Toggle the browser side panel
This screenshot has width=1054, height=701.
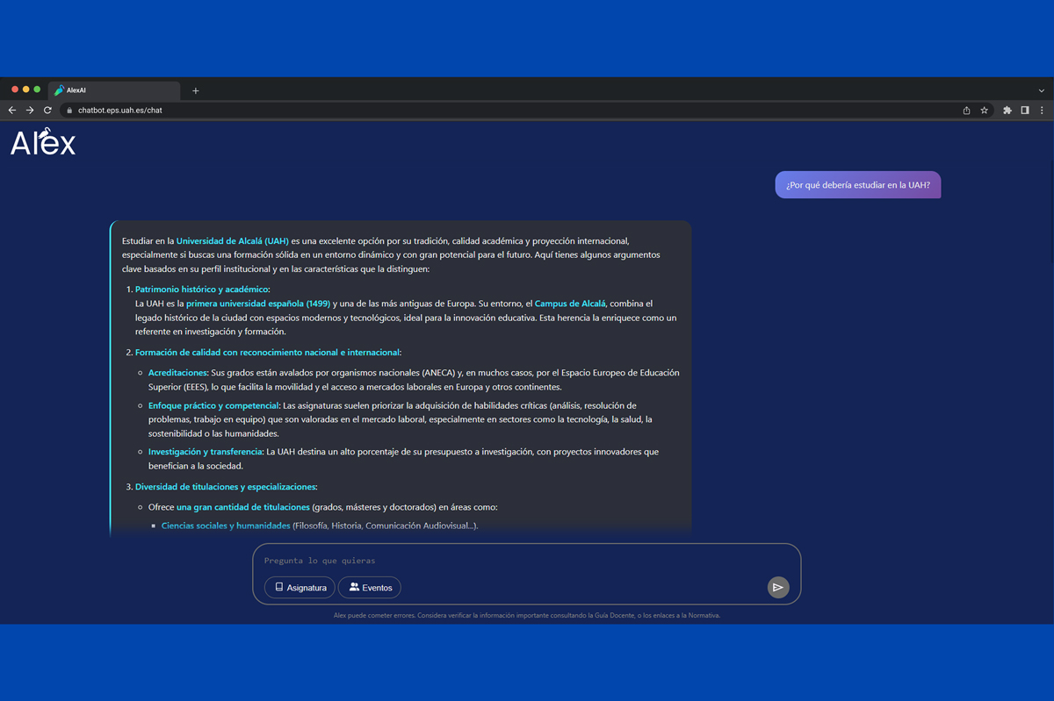click(x=1024, y=111)
